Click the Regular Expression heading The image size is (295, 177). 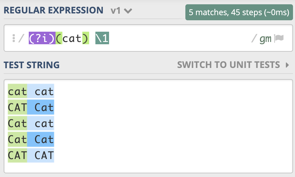point(54,10)
